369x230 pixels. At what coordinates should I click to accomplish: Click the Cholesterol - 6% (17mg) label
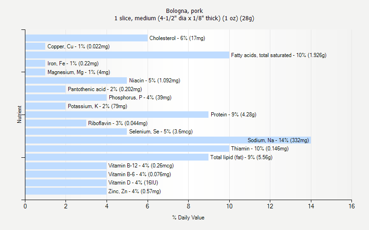tap(177, 38)
